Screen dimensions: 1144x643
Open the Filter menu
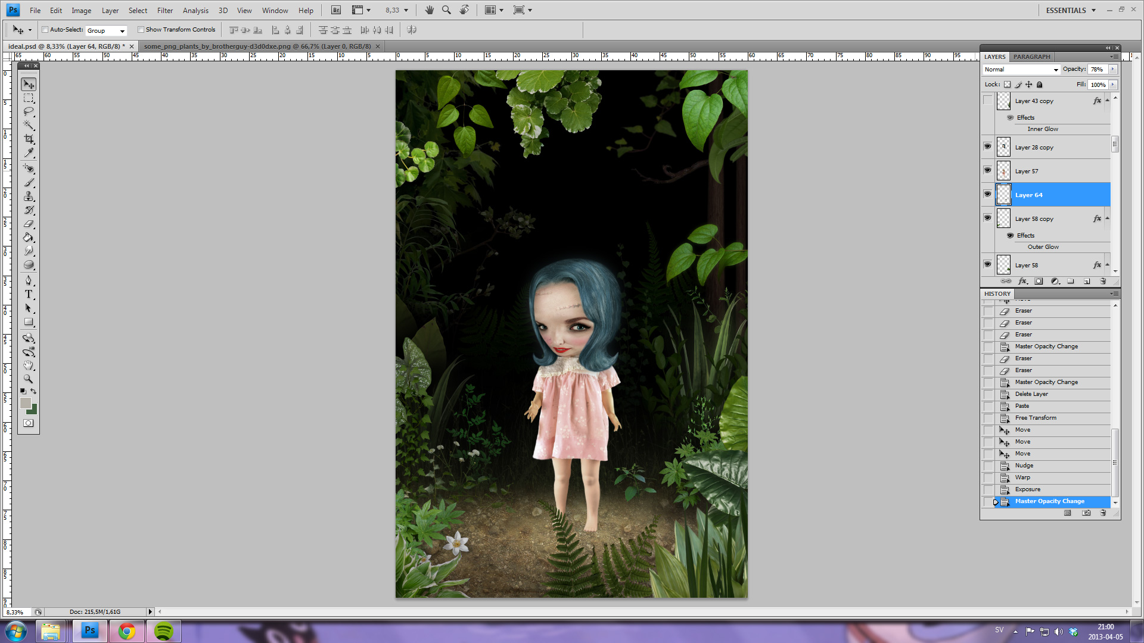tap(164, 10)
